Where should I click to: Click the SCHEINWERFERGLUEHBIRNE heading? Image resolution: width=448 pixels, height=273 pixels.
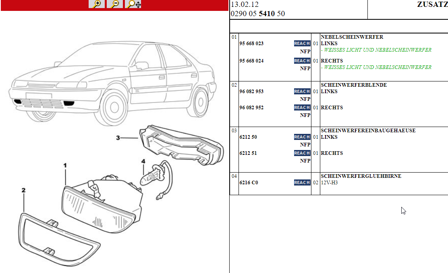point(361,176)
